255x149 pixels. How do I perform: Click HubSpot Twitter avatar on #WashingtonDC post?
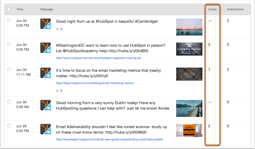click(x=46, y=48)
